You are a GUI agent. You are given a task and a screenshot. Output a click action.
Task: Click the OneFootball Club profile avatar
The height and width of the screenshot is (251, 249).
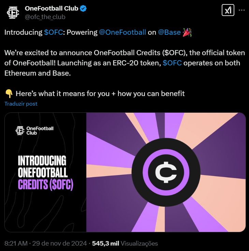(x=13, y=13)
